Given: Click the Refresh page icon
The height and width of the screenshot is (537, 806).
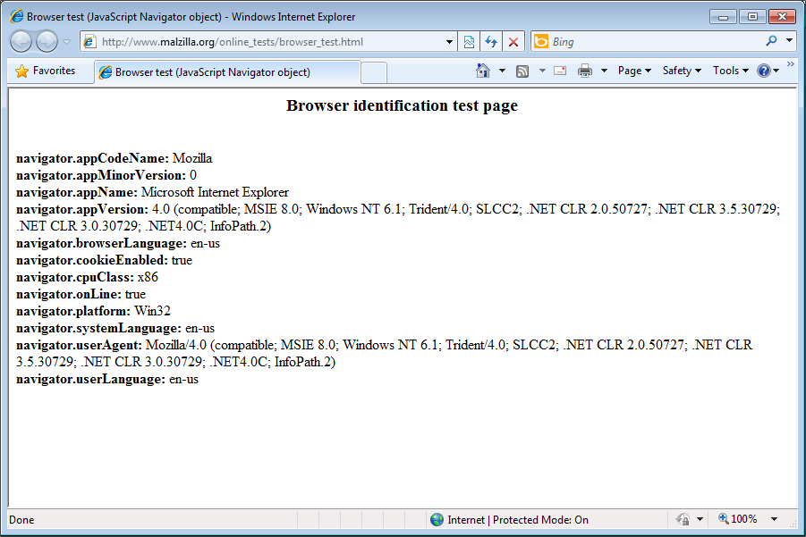Looking at the screenshot, I should coord(491,42).
